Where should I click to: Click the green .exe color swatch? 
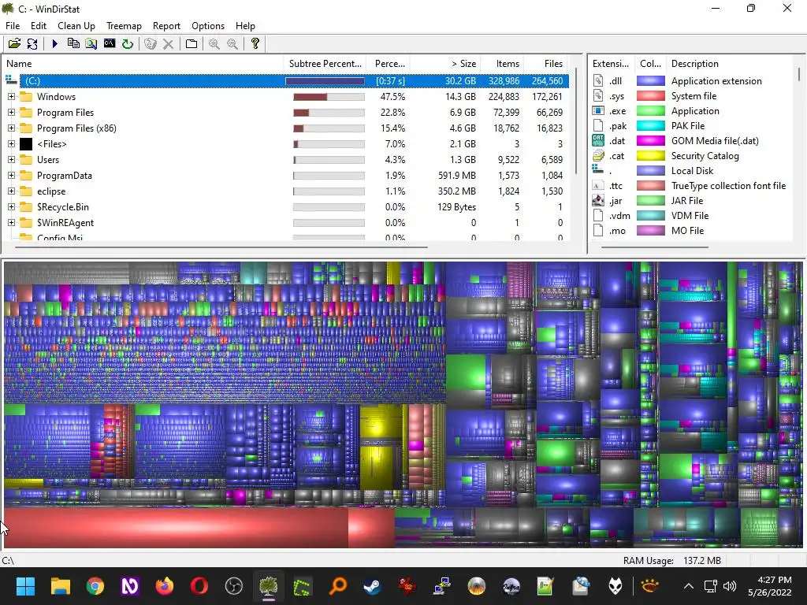[650, 110]
